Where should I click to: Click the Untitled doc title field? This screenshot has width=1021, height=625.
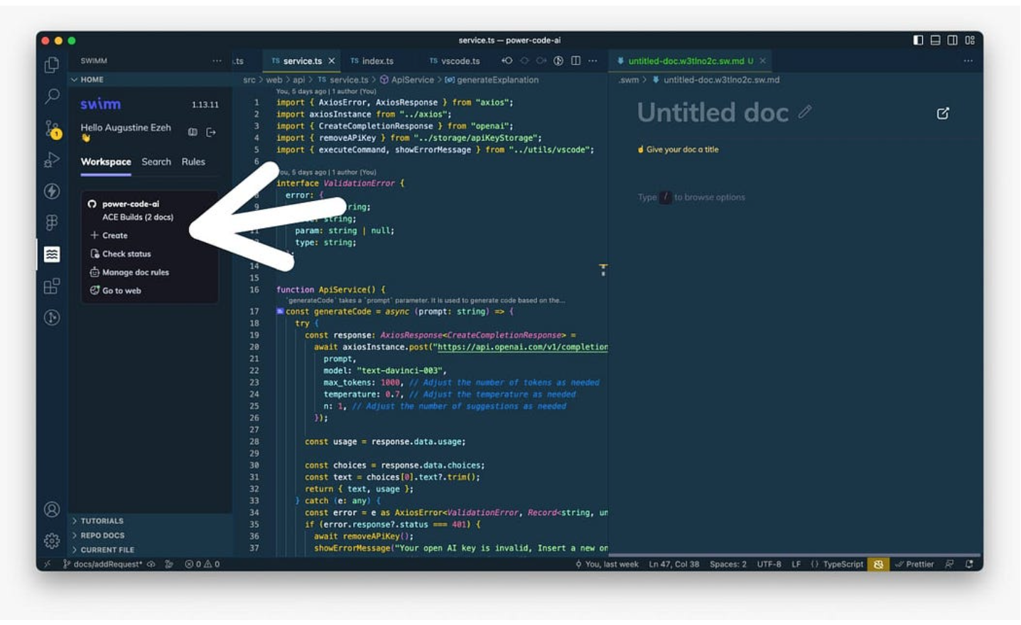pos(713,112)
